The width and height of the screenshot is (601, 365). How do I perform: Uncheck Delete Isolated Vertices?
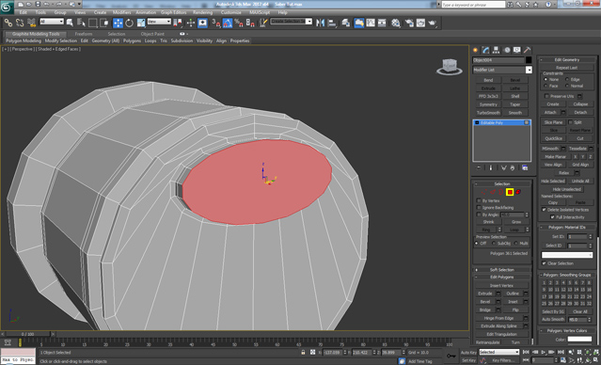pyautogui.click(x=544, y=210)
